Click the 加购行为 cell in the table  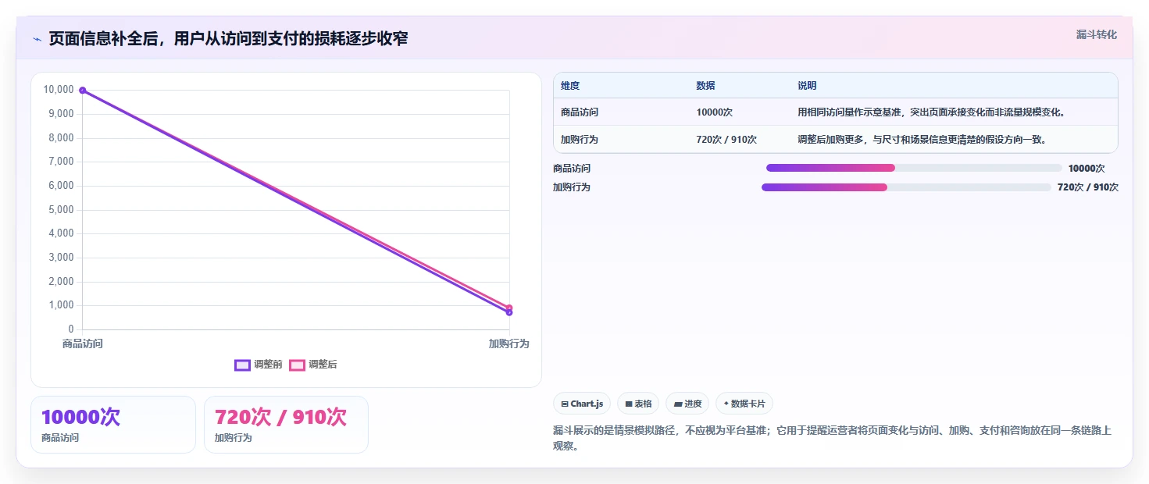(580, 140)
